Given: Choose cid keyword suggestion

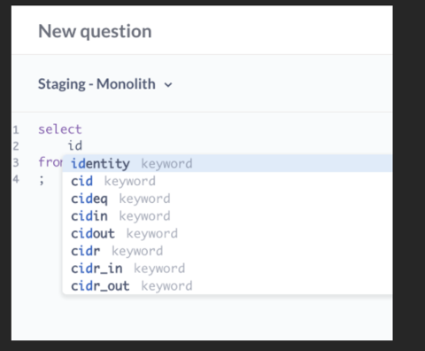Looking at the screenshot, I should coord(228,181).
